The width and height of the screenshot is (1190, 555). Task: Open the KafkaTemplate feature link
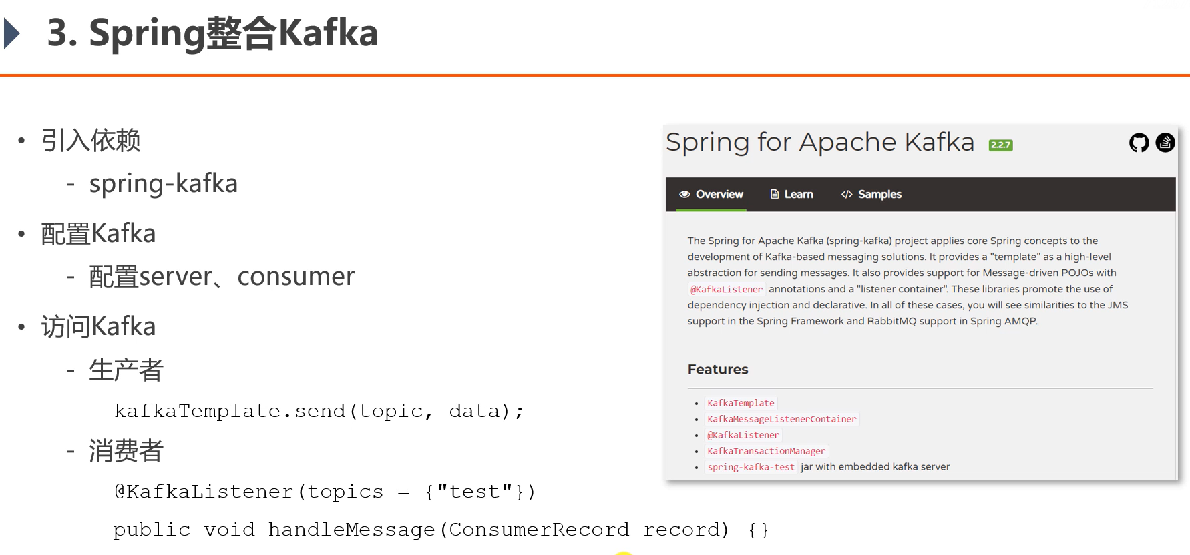tap(741, 403)
